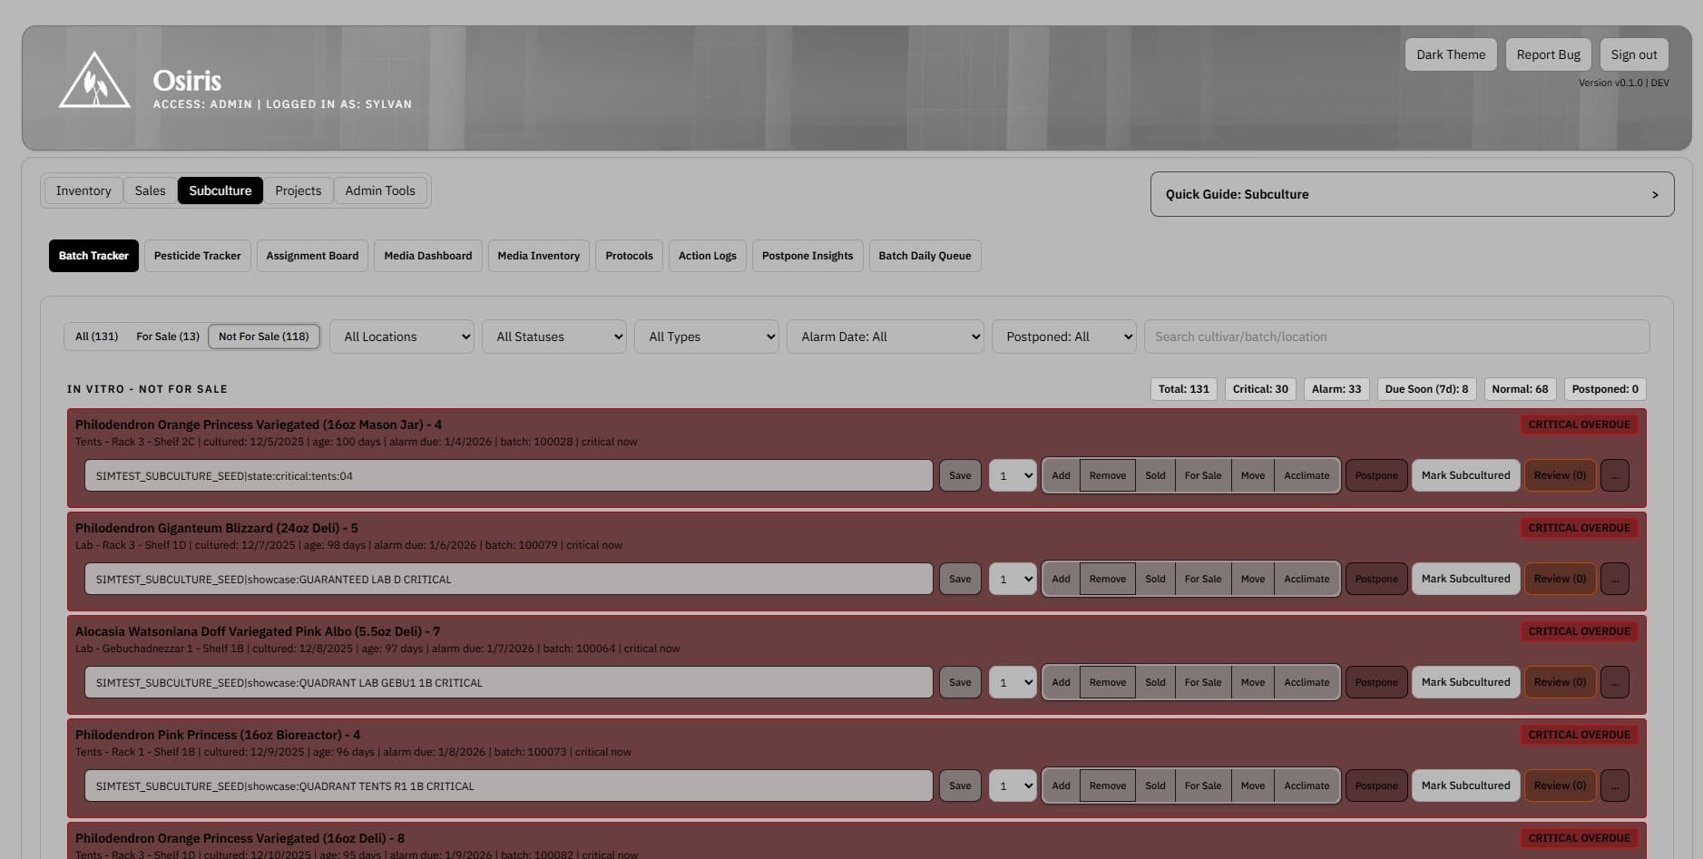This screenshot has width=1703, height=859.
Task: Open the options menu on the first batch row
Action: 1614,475
